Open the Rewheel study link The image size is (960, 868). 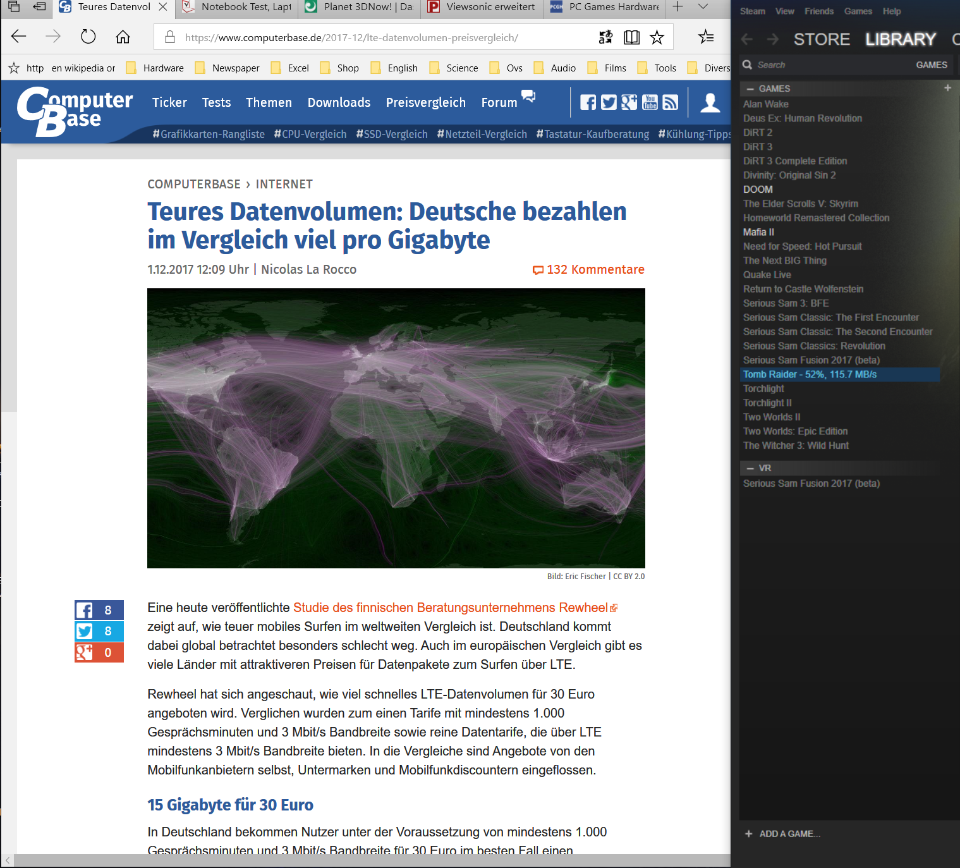coord(455,608)
